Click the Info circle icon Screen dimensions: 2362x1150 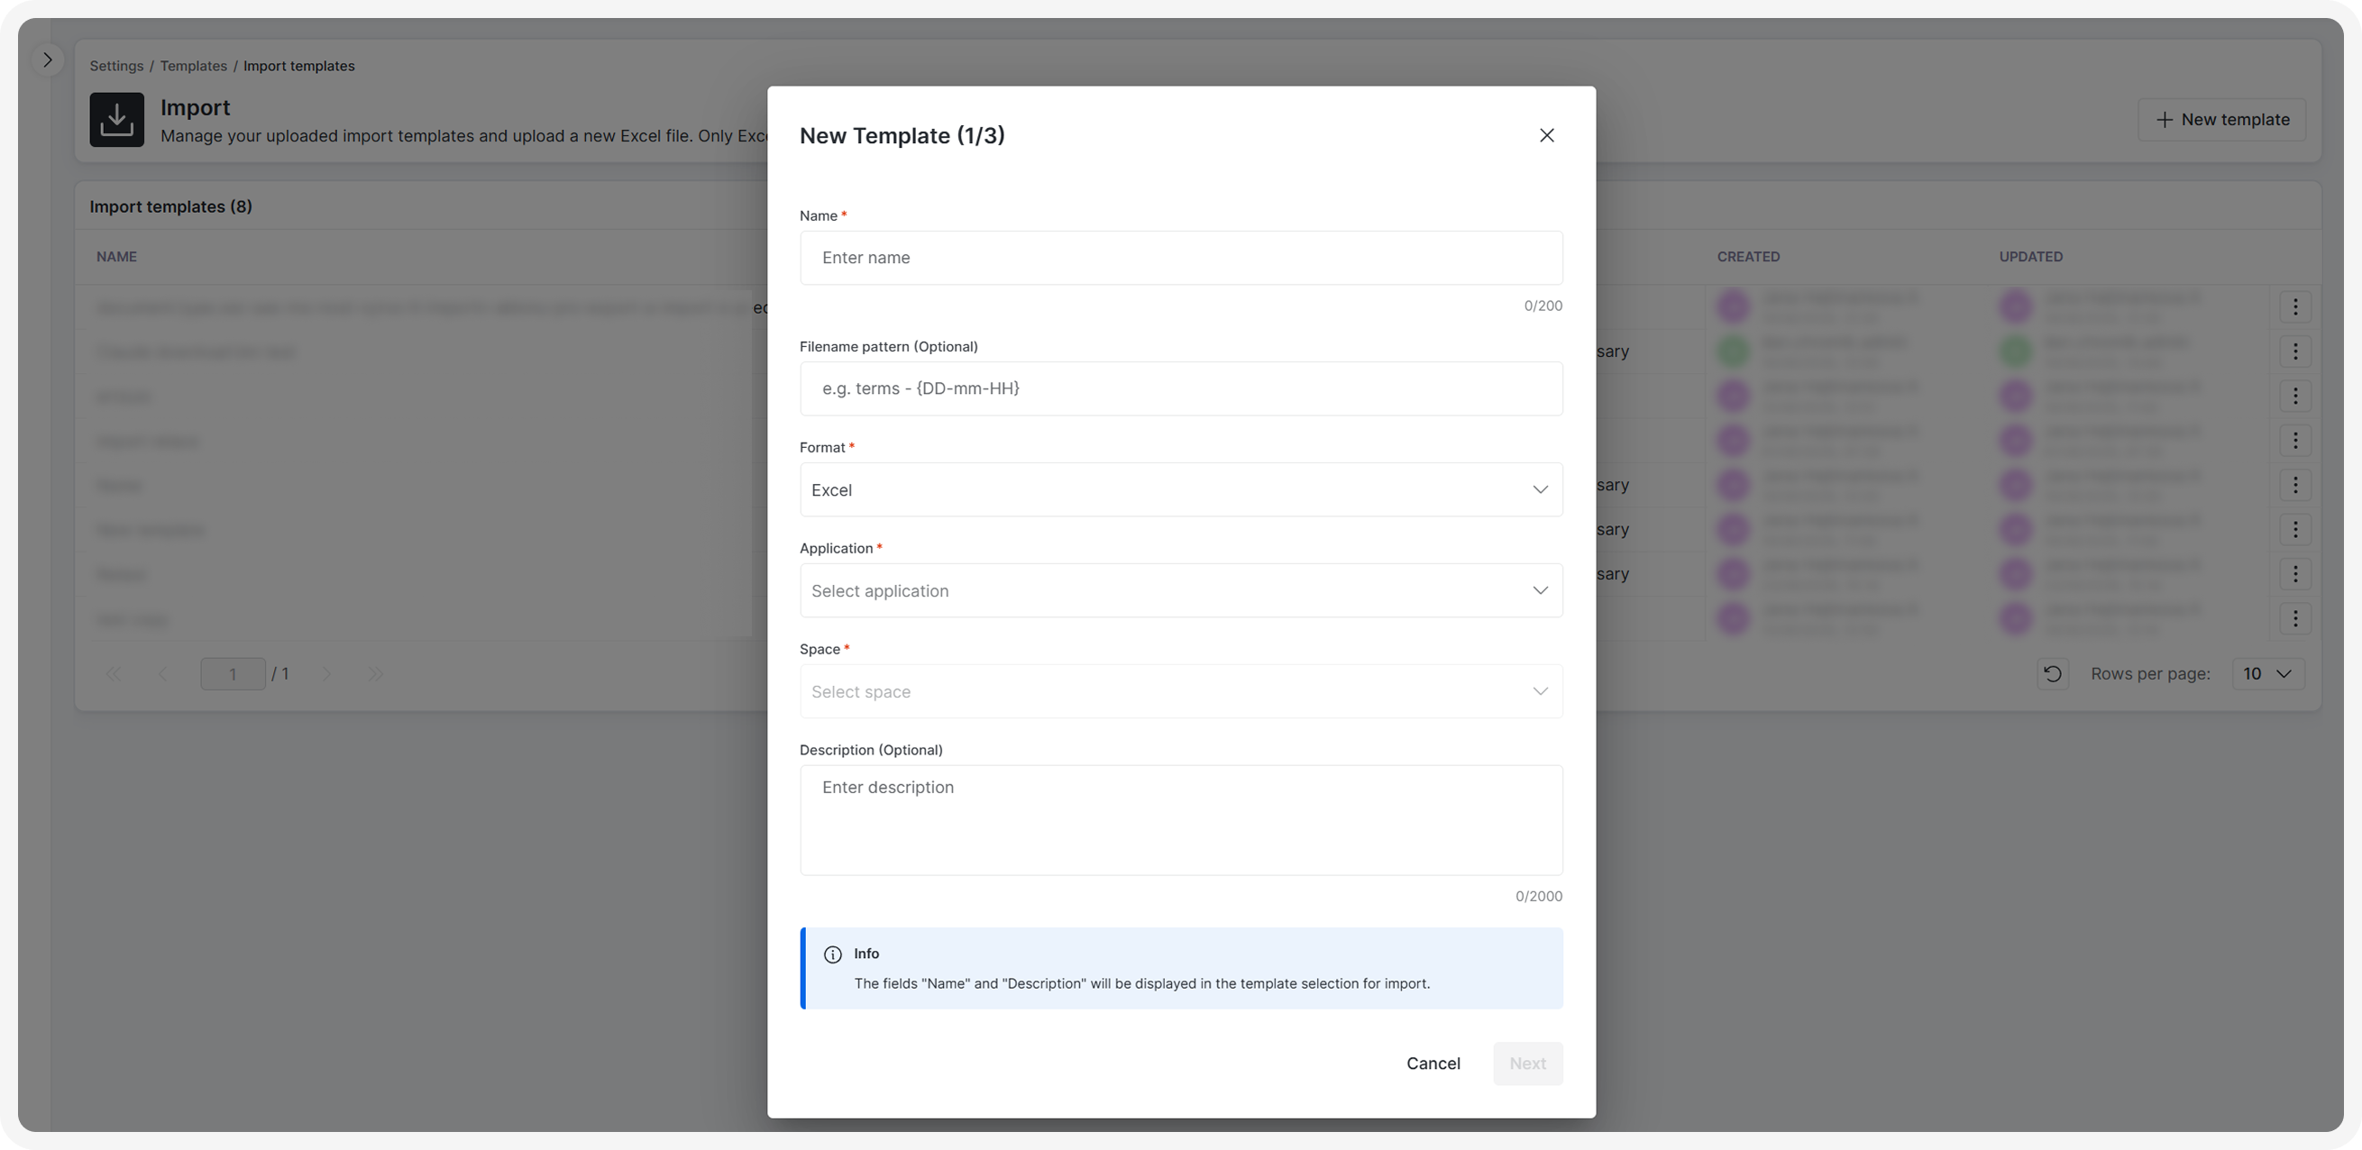coord(833,954)
